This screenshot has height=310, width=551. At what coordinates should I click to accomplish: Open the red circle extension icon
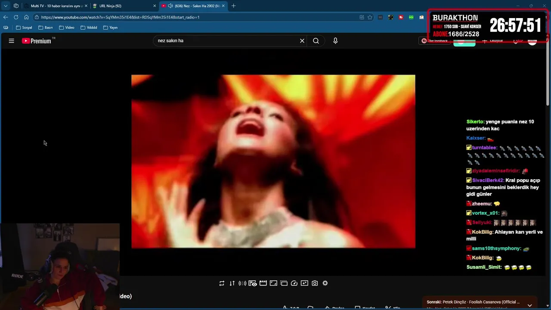pos(401,17)
